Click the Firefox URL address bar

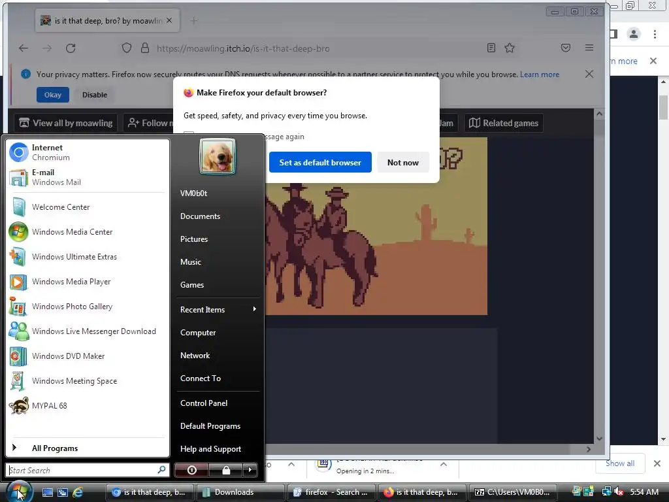coord(320,48)
